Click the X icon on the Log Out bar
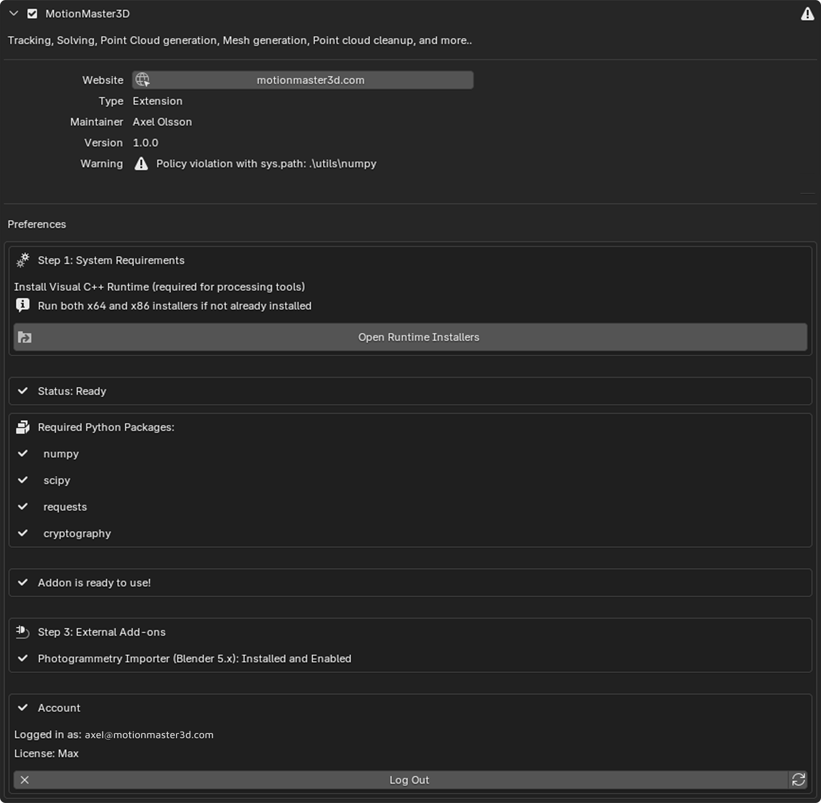Viewport: 821px width, 803px height. pyautogui.click(x=25, y=780)
